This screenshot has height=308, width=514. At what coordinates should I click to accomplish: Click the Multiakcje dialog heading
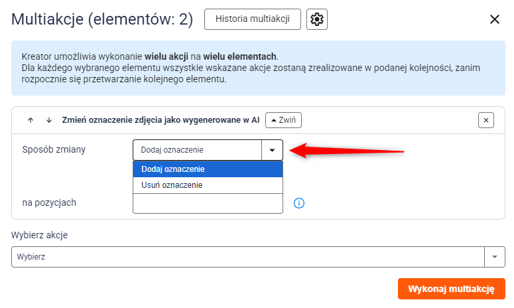pyautogui.click(x=102, y=19)
